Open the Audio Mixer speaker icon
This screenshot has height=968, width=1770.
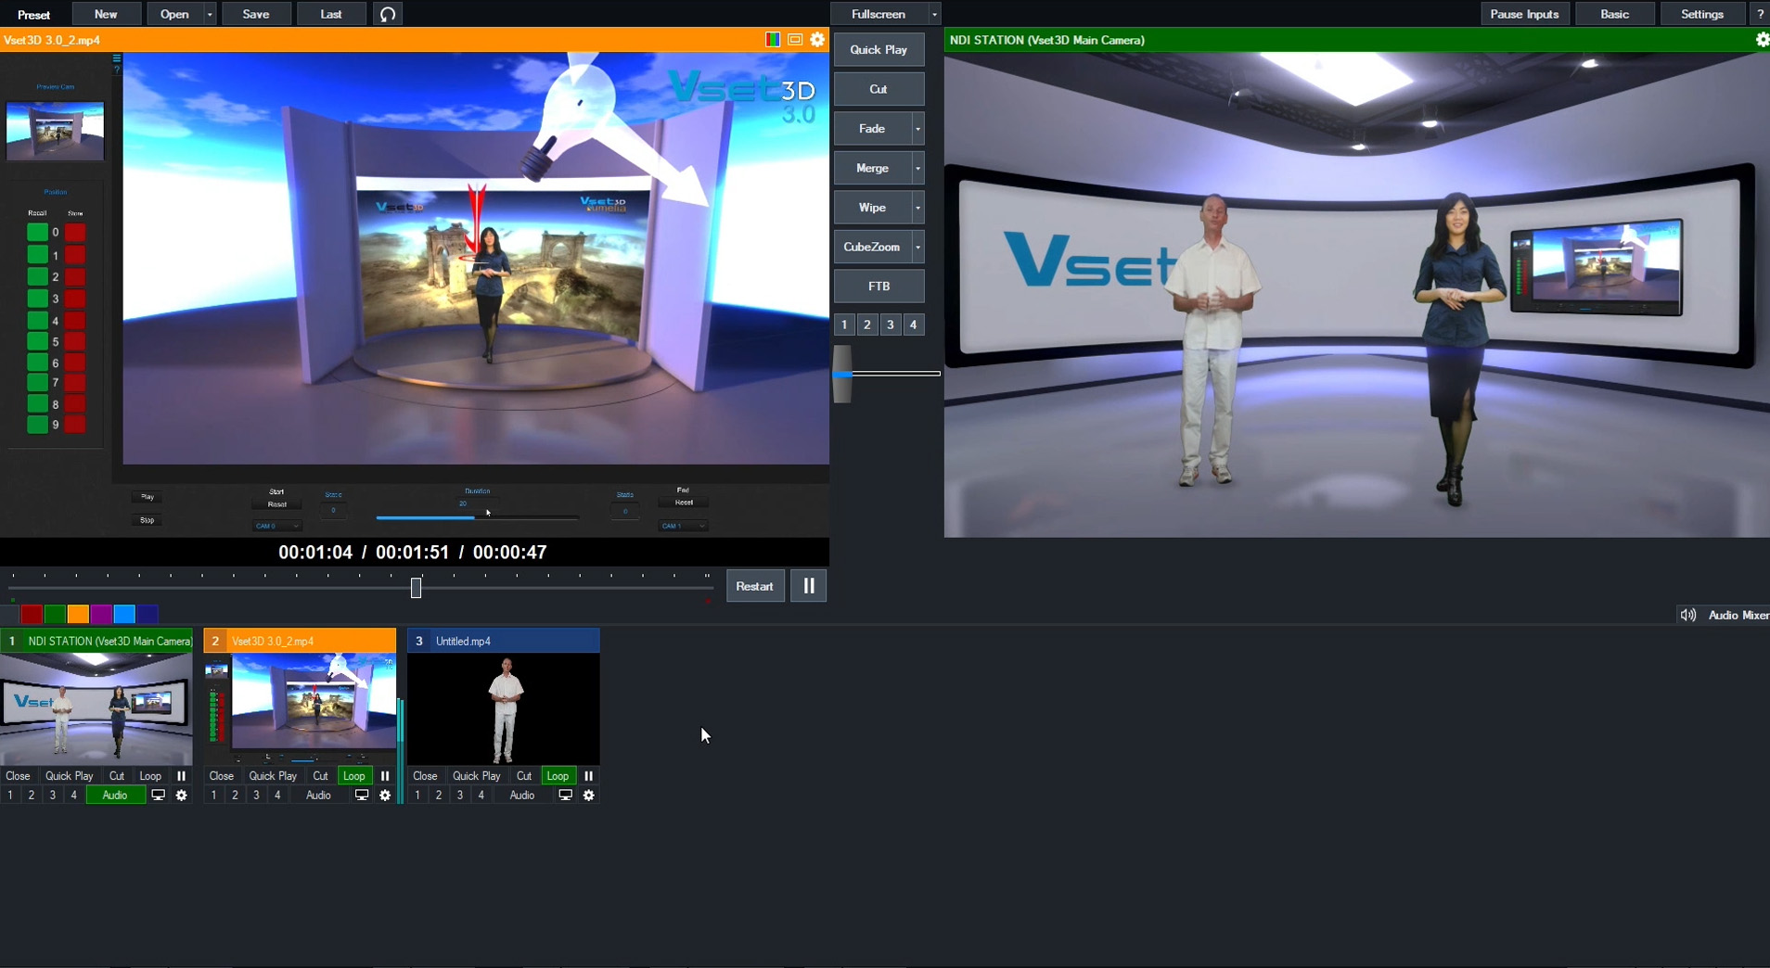click(x=1688, y=615)
